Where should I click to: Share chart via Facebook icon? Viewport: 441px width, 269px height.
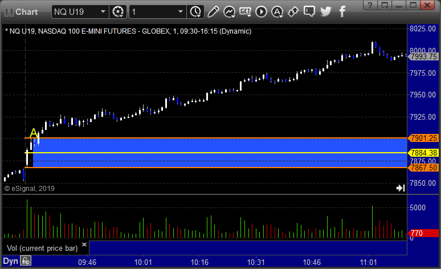(x=342, y=12)
